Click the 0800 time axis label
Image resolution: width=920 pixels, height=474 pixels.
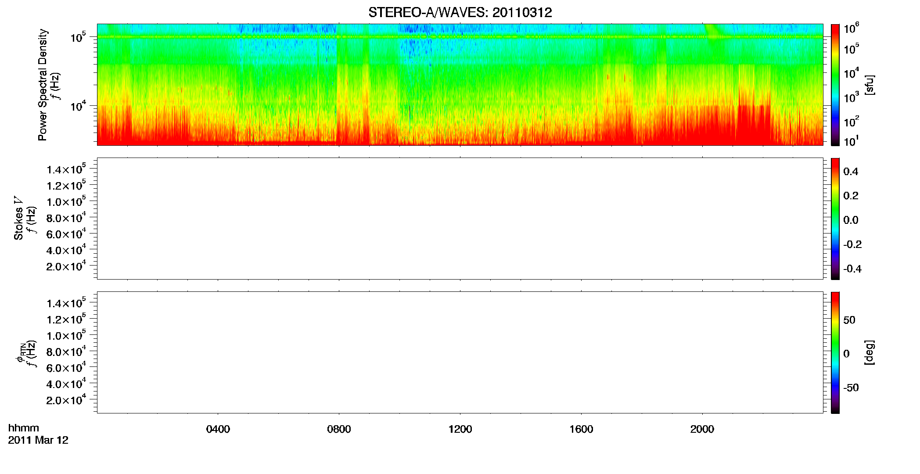point(339,429)
